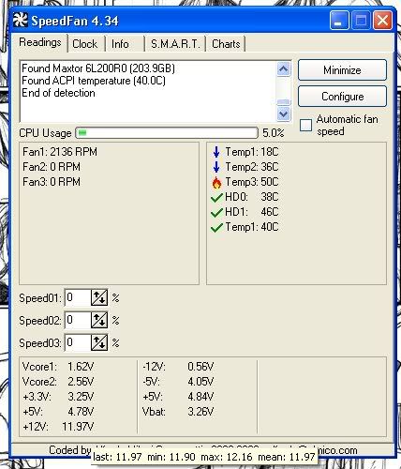Image resolution: width=401 pixels, height=469 pixels.
Task: Click the log scrollbar up arrow
Action: [x=284, y=69]
